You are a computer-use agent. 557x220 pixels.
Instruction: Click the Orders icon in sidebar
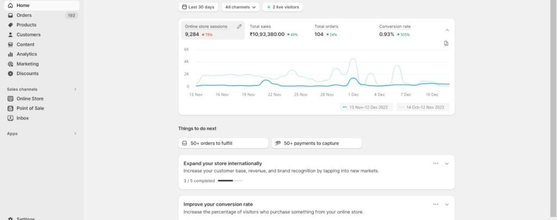10,15
